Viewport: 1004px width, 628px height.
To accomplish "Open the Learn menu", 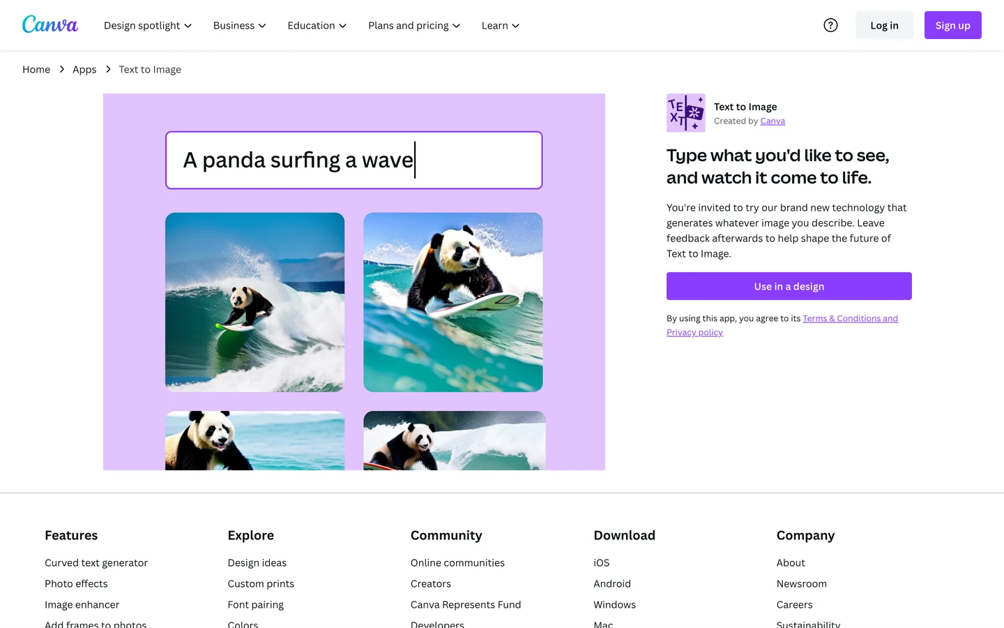I will click(x=501, y=25).
